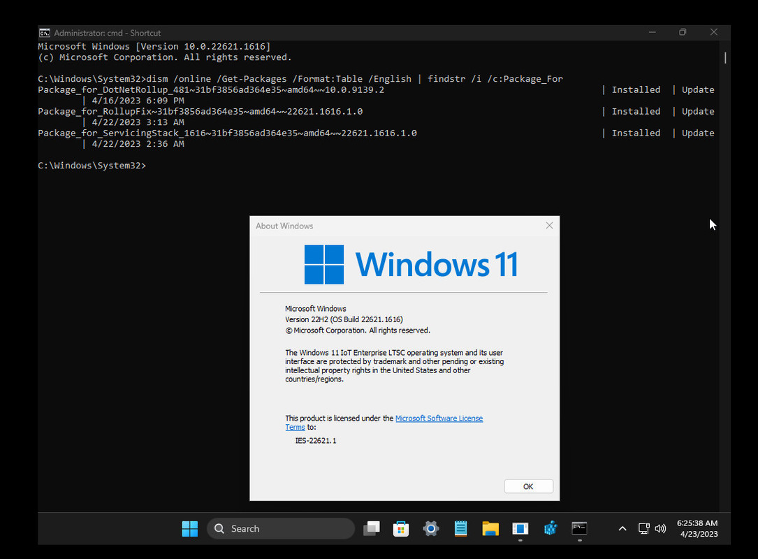Click the Version 22H2 OS Build text
The width and height of the screenshot is (758, 559).
coord(344,319)
